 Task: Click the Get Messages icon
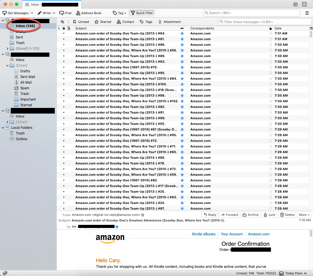5,13
